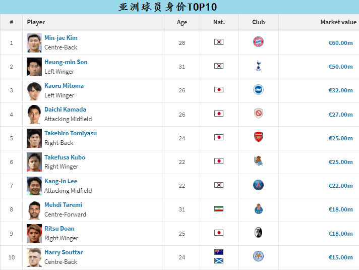Open the FC Porto club crest
This screenshot has width=359, height=270.
pos(259,209)
